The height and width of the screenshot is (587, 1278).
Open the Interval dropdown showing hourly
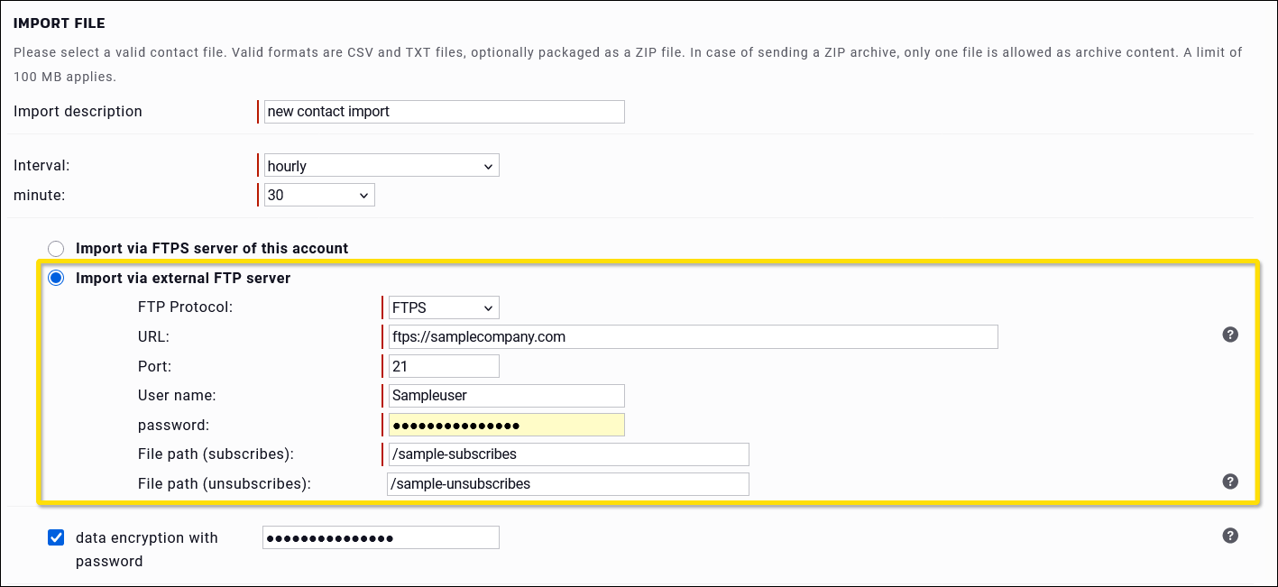[382, 166]
